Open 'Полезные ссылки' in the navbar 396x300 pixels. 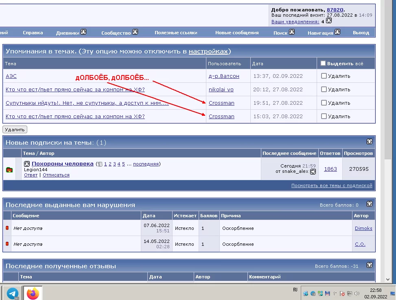[176, 33]
